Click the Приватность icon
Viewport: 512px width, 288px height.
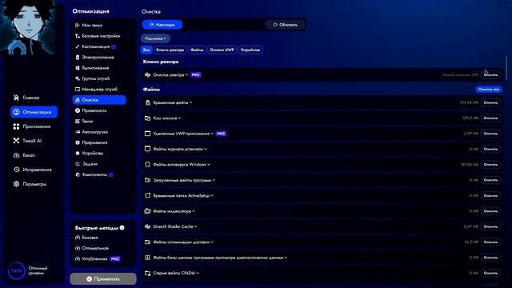[x=78, y=110]
